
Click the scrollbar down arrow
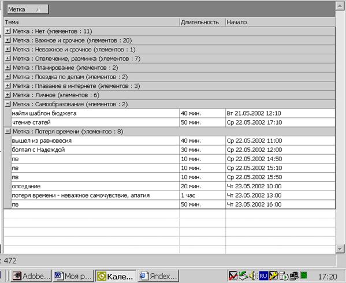click(340, 249)
